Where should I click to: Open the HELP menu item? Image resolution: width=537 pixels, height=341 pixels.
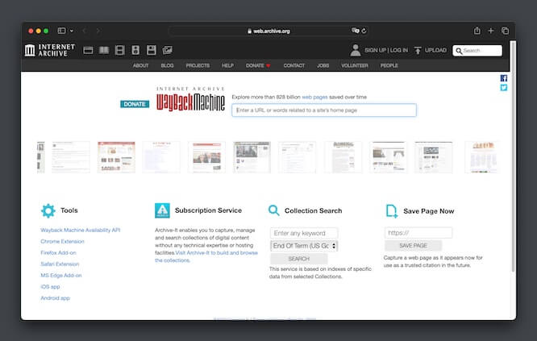point(227,65)
